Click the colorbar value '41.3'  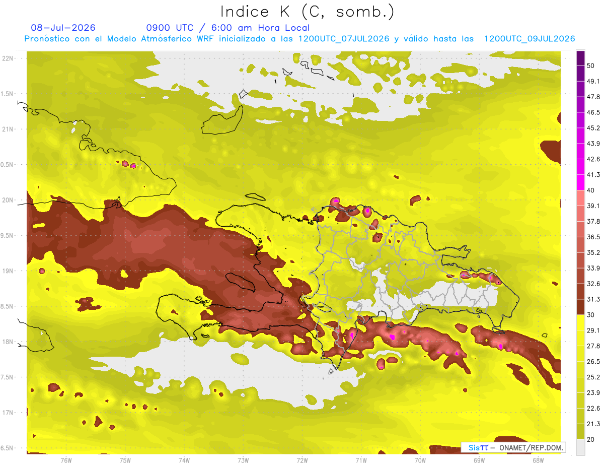593,175
